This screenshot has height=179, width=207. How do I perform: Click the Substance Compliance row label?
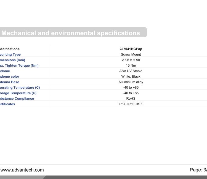tap(17, 99)
